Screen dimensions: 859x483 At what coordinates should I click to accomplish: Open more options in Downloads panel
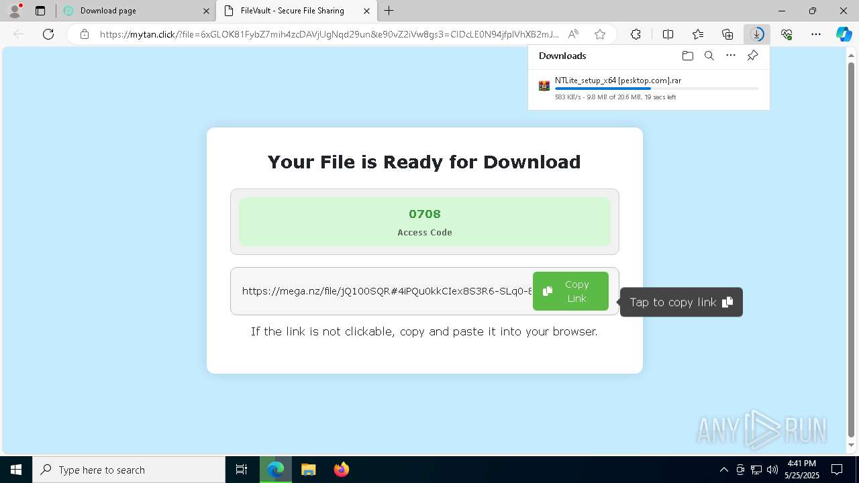click(x=731, y=56)
